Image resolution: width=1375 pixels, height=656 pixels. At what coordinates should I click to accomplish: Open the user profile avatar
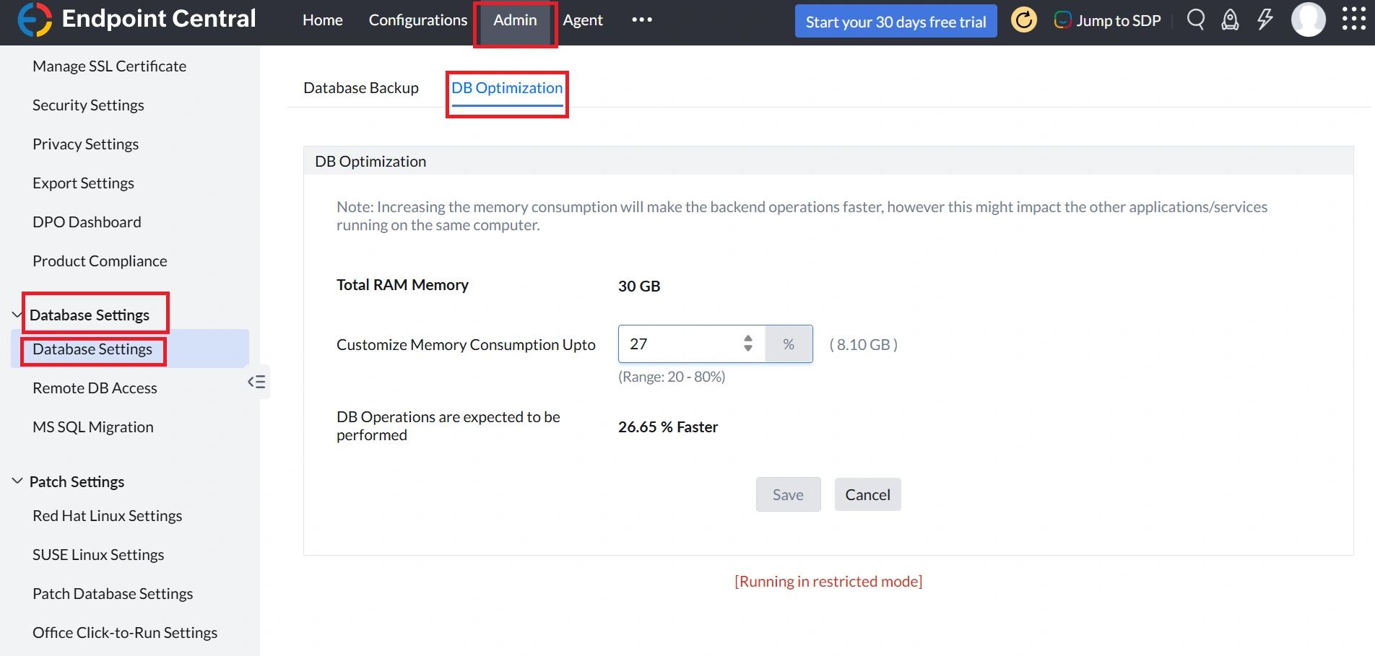coord(1309,19)
